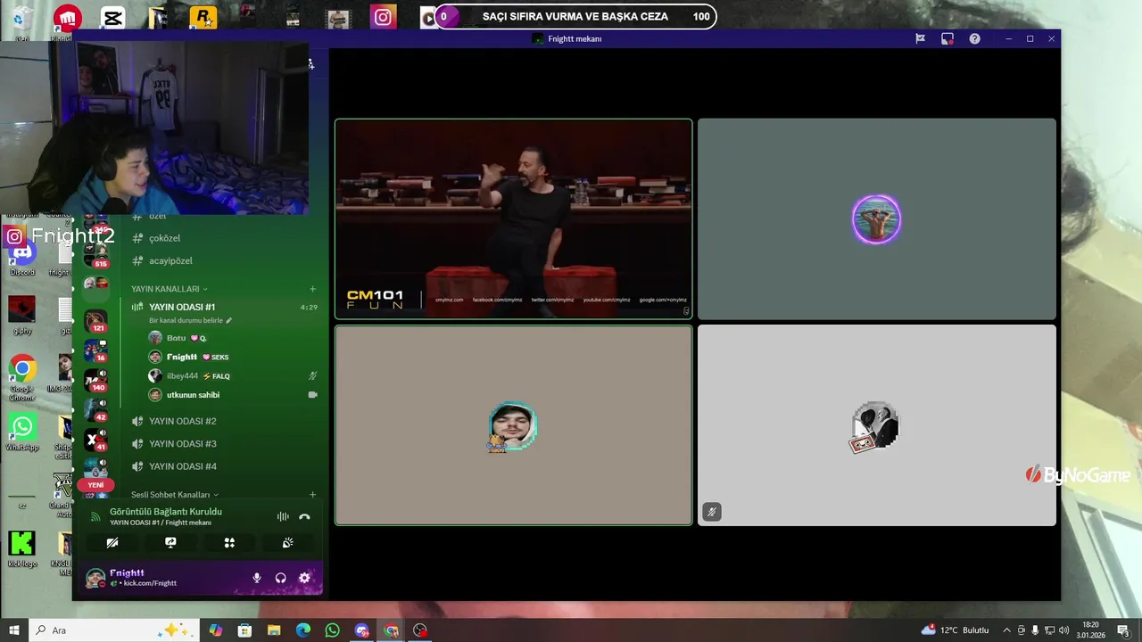Viewport: 1142px width, 642px height.
Task: Start screen sharing in voice panel
Action: coord(170,542)
